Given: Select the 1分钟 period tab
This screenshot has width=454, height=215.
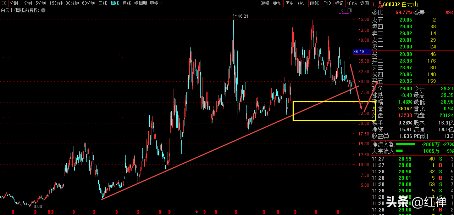Looking at the screenshot, I should [27, 3].
